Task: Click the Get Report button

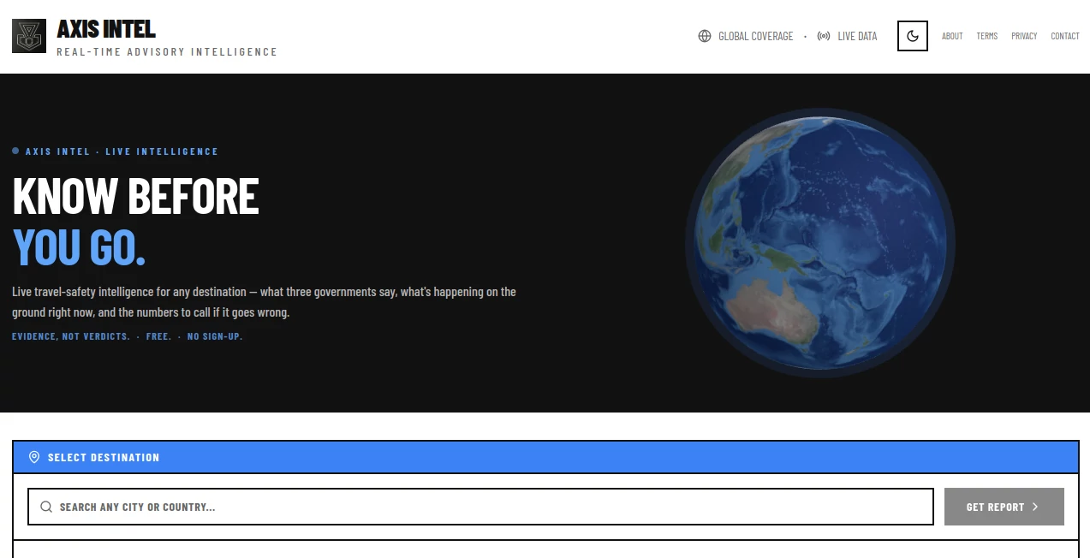Action: 1004,507
